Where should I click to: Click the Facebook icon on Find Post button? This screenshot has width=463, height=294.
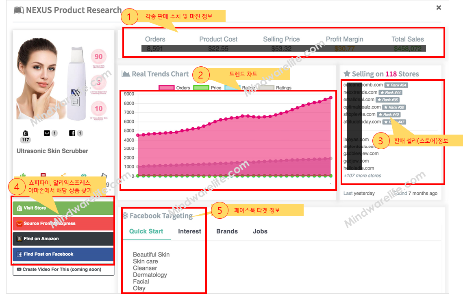point(20,254)
